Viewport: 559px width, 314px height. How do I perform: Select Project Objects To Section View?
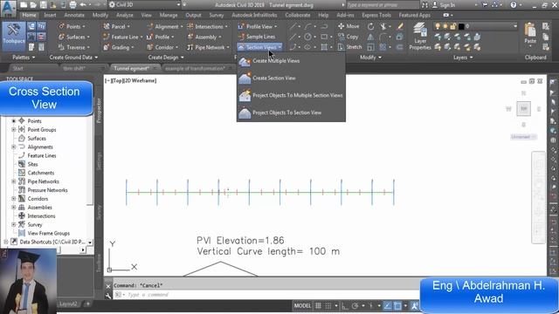pos(291,113)
